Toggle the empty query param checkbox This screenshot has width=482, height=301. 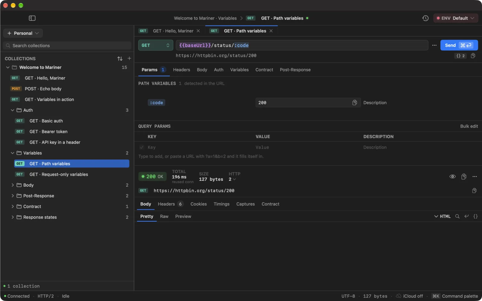(x=142, y=147)
